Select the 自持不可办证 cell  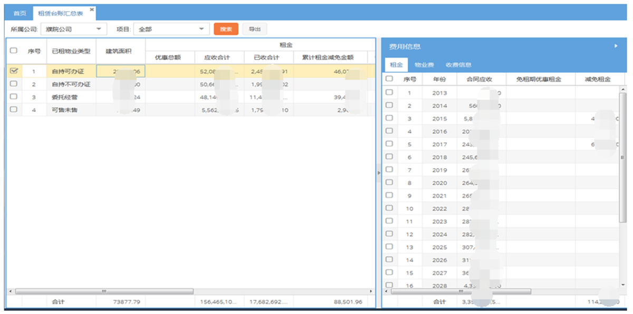(x=71, y=84)
